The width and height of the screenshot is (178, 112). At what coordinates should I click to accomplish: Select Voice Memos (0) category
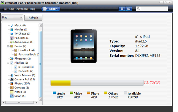coord(25,75)
